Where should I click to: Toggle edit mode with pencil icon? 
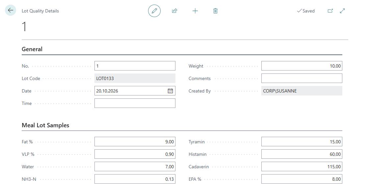pyautogui.click(x=154, y=11)
